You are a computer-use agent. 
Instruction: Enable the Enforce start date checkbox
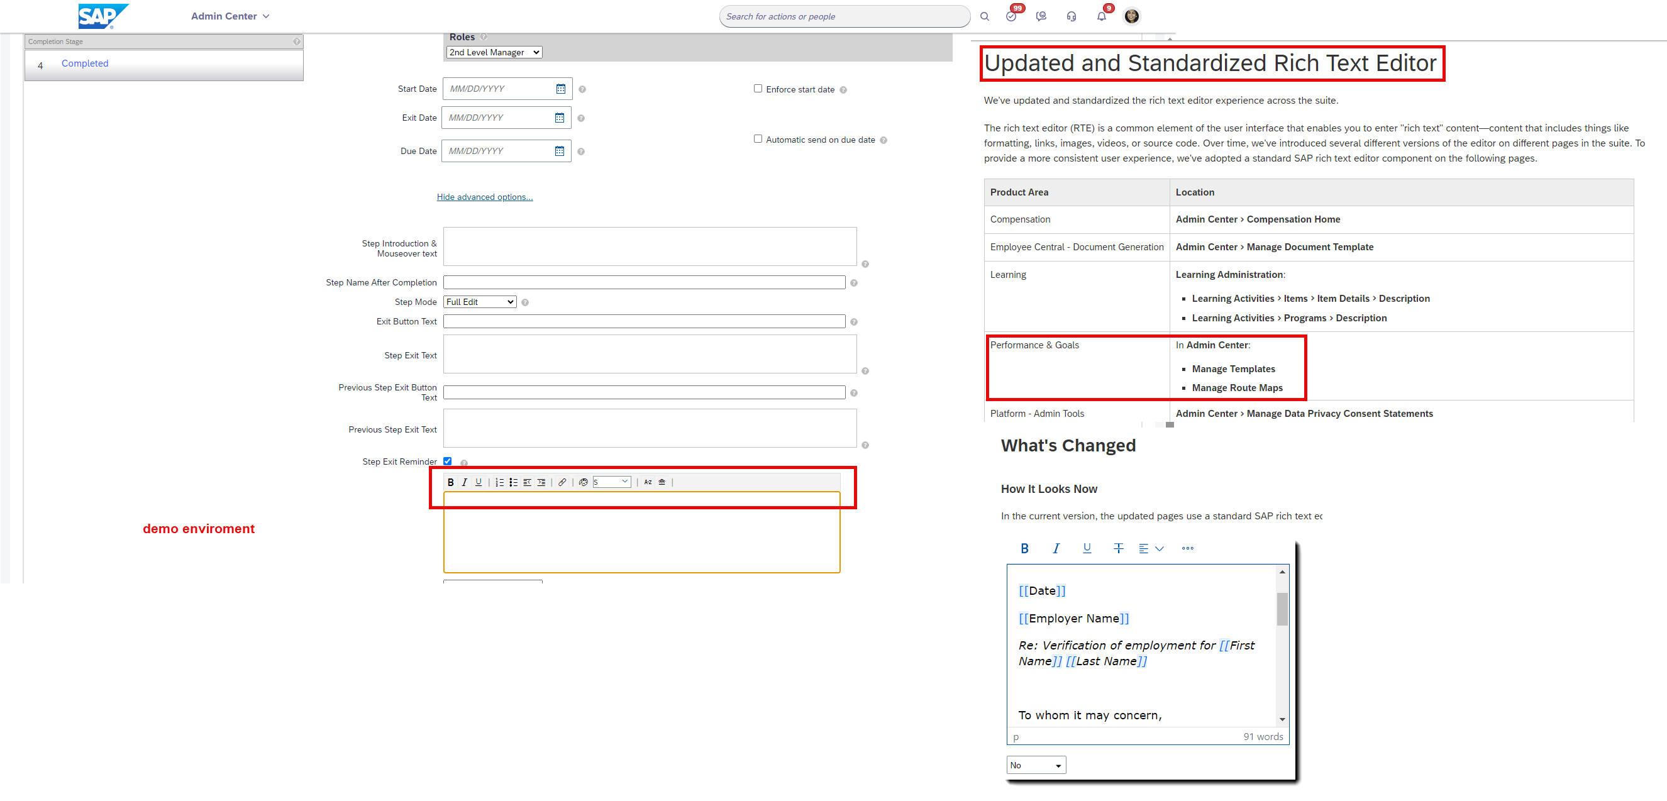coord(758,89)
